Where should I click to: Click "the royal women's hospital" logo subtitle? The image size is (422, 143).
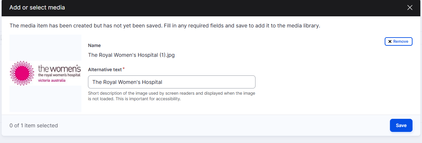[59, 75]
